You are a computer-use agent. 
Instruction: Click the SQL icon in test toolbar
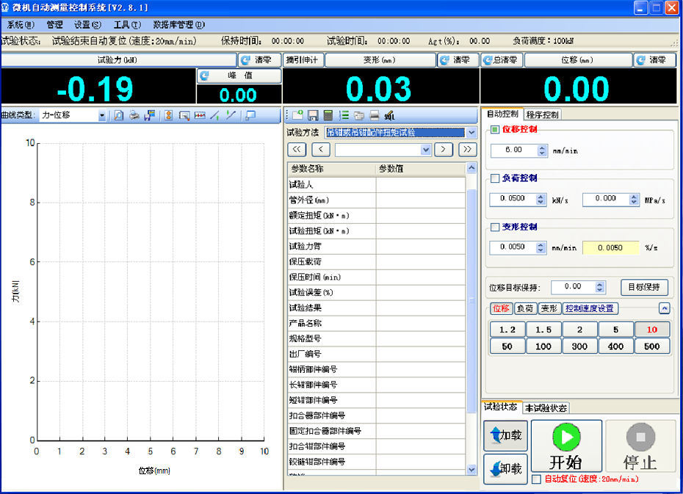point(389,115)
